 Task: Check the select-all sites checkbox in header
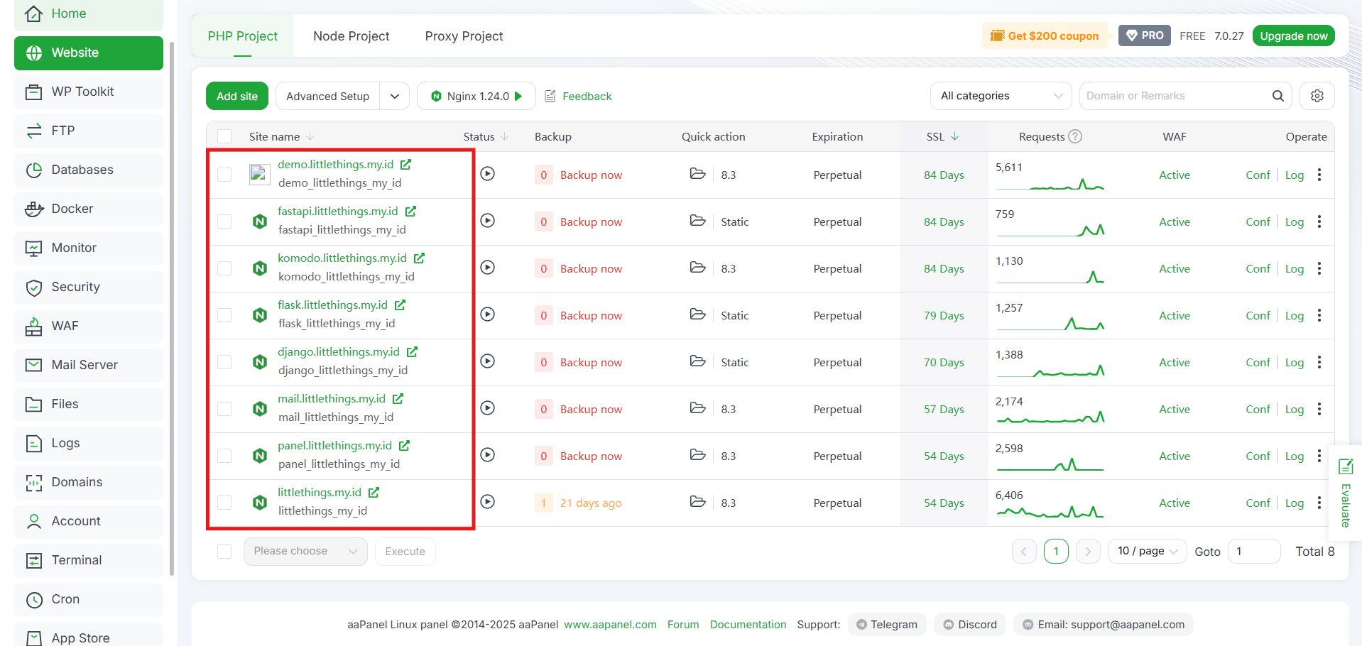click(x=224, y=136)
